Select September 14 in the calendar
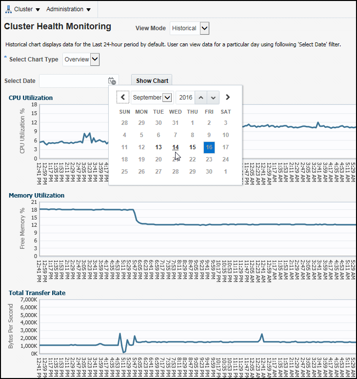 tap(176, 147)
